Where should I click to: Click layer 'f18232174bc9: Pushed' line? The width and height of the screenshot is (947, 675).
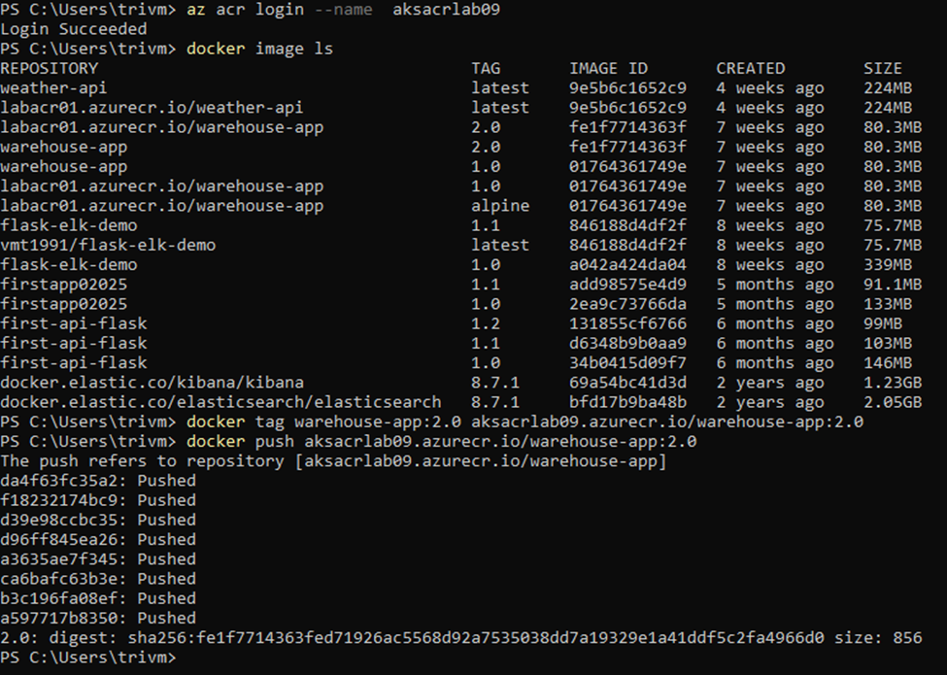pyautogui.click(x=98, y=500)
